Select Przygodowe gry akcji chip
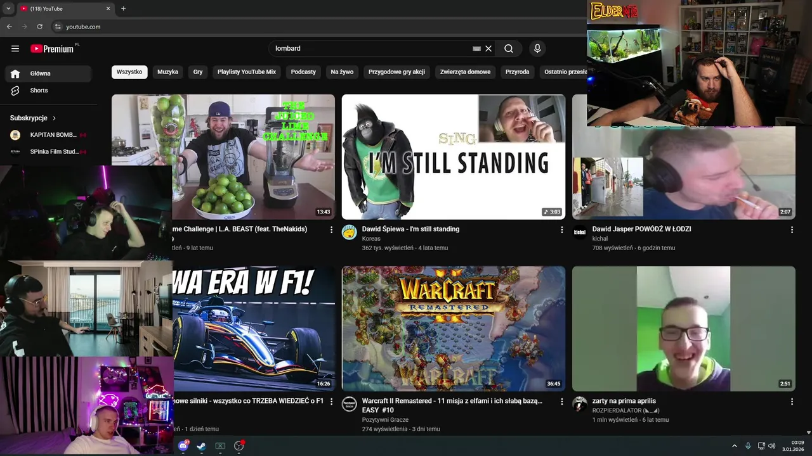Image resolution: width=812 pixels, height=456 pixels. click(x=396, y=72)
